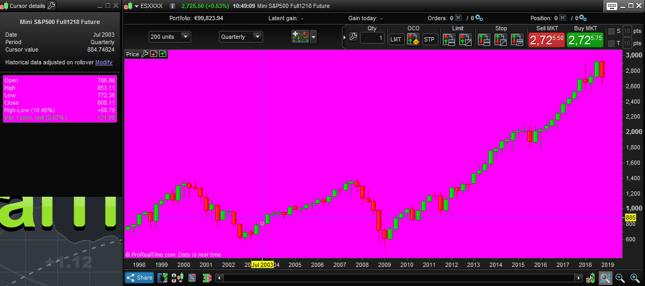
Task: Click the Share button
Action: 140,277
